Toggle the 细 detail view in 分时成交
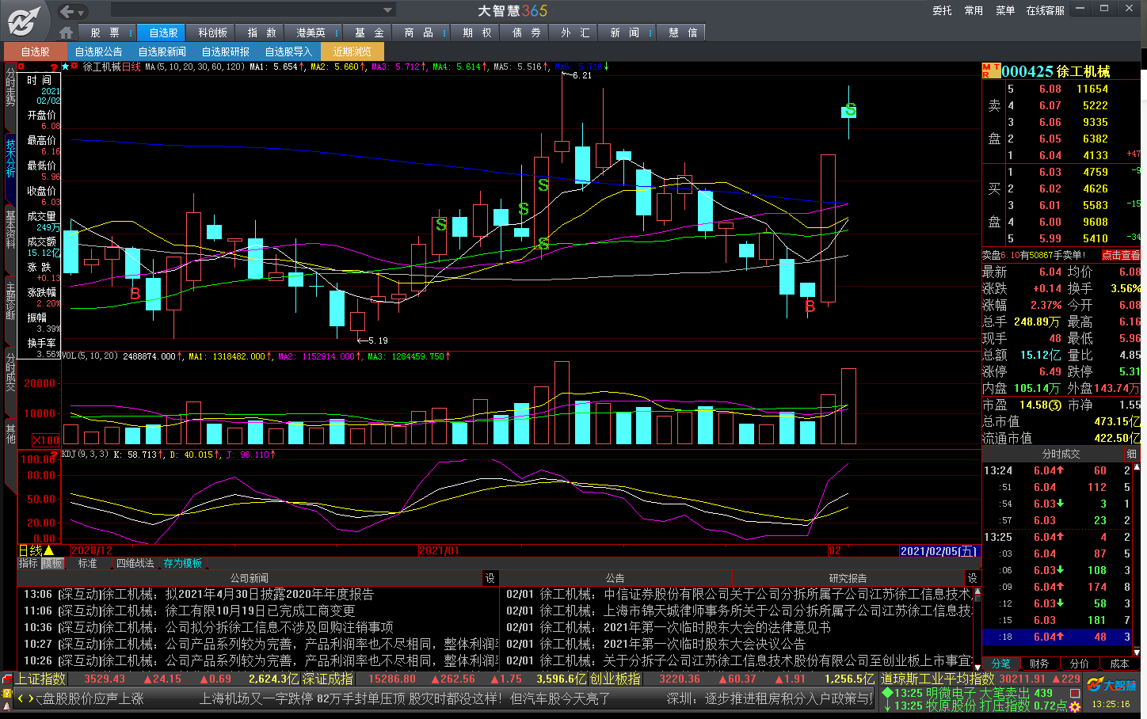 (x=1131, y=454)
